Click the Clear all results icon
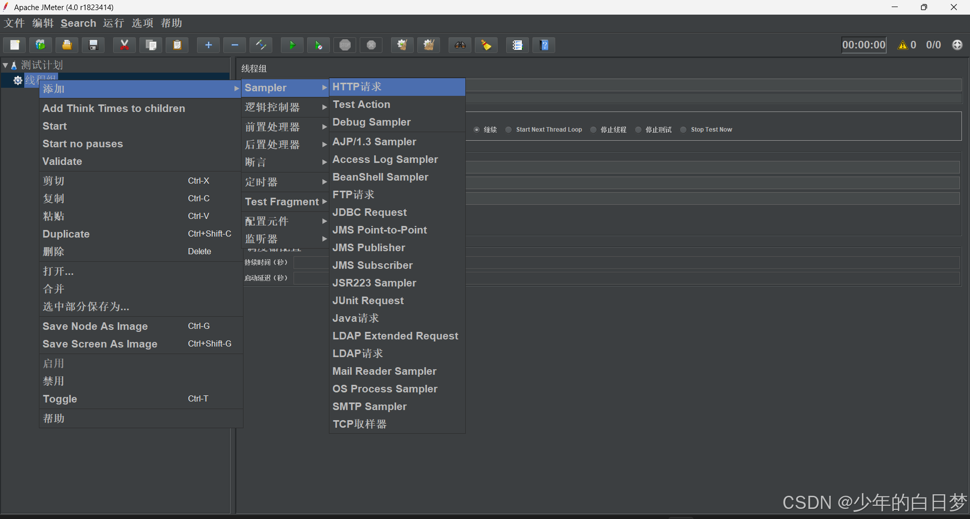 (x=428, y=45)
